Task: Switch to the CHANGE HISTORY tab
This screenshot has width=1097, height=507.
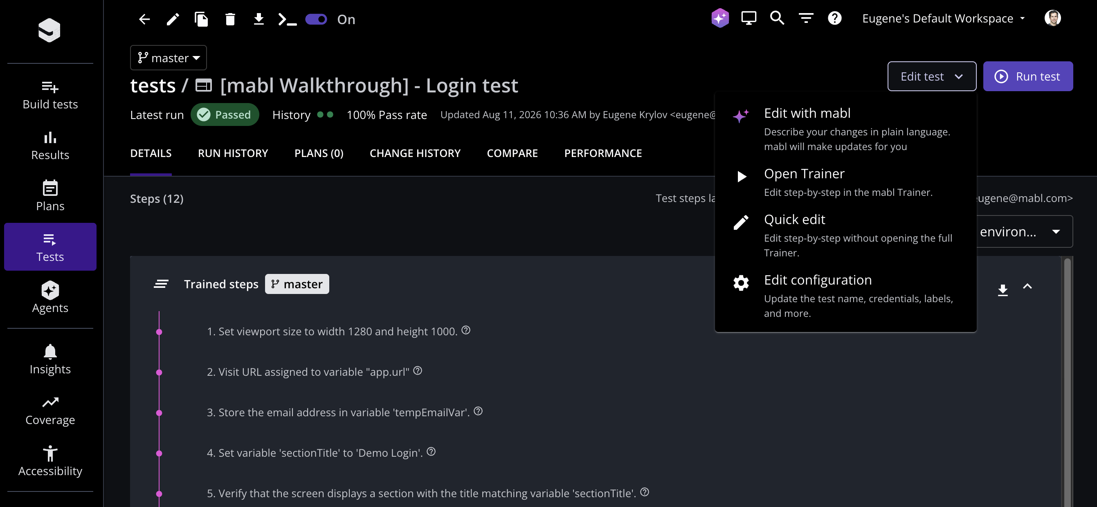Action: coord(415,153)
